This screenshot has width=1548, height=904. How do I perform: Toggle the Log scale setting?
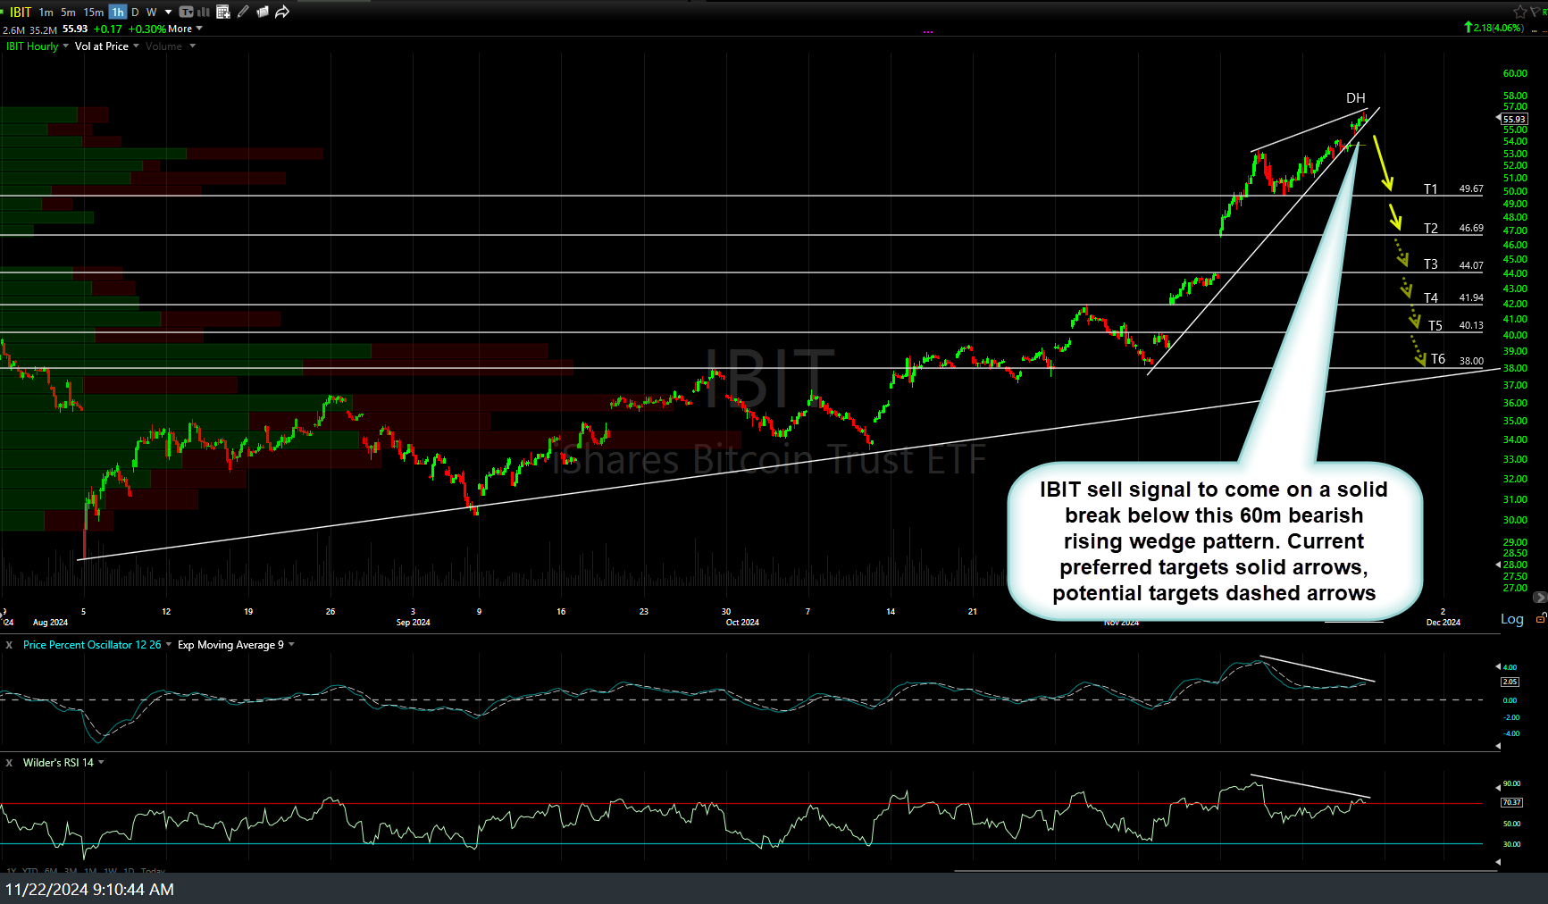(x=1511, y=619)
